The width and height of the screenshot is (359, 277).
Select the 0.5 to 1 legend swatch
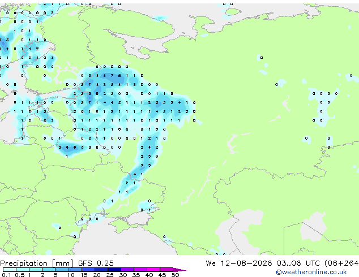click(x=23, y=270)
